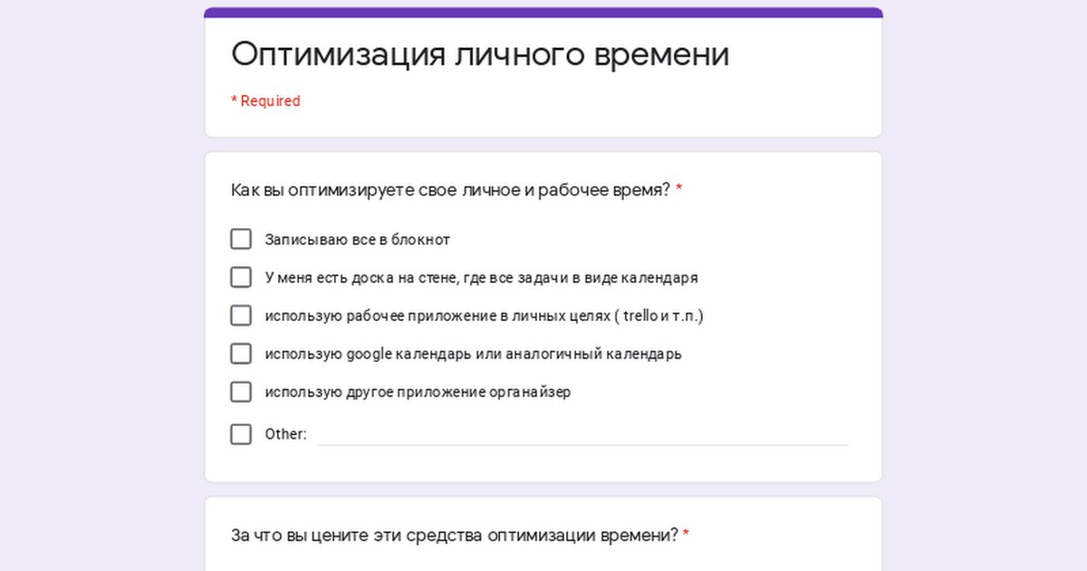Click the label 'Записываю все в блокнот'
1087x571 pixels.
358,240
